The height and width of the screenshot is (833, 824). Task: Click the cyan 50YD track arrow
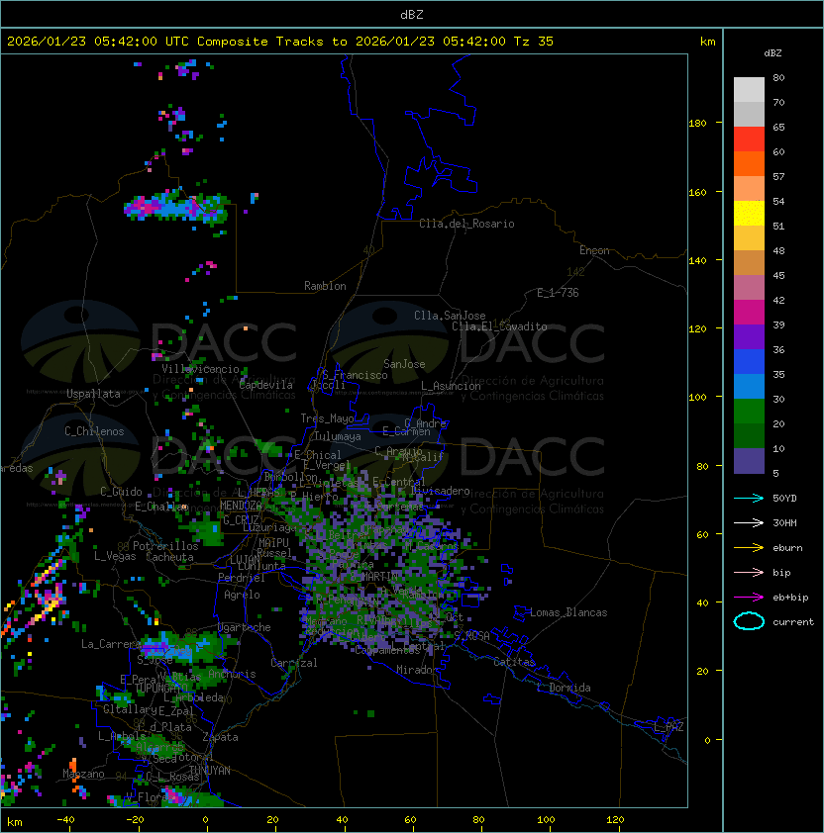[x=749, y=498]
